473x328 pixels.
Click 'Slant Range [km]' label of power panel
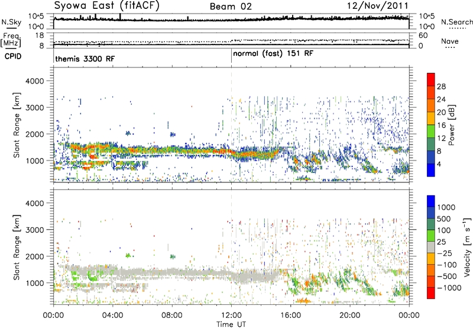(17, 126)
